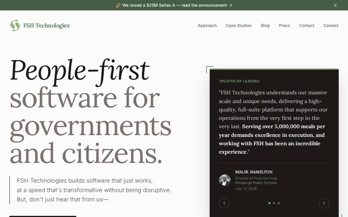348x217 pixels.
Task: Open the Pittsburgh Public Schools link
Action: (256, 183)
